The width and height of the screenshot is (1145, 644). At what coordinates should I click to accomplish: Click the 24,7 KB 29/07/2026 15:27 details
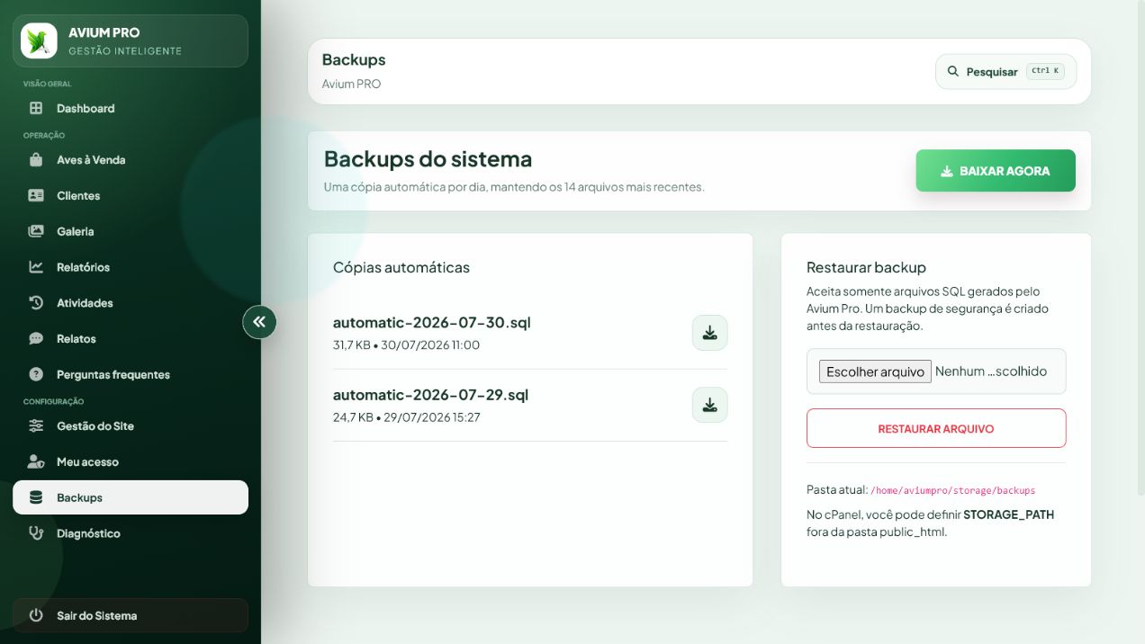pyautogui.click(x=407, y=417)
